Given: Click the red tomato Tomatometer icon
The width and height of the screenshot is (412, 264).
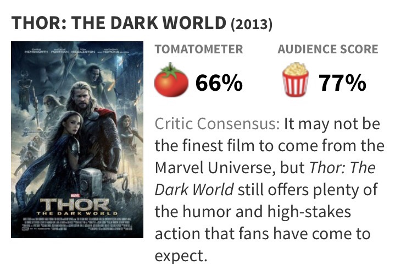Looking at the screenshot, I should tap(171, 80).
